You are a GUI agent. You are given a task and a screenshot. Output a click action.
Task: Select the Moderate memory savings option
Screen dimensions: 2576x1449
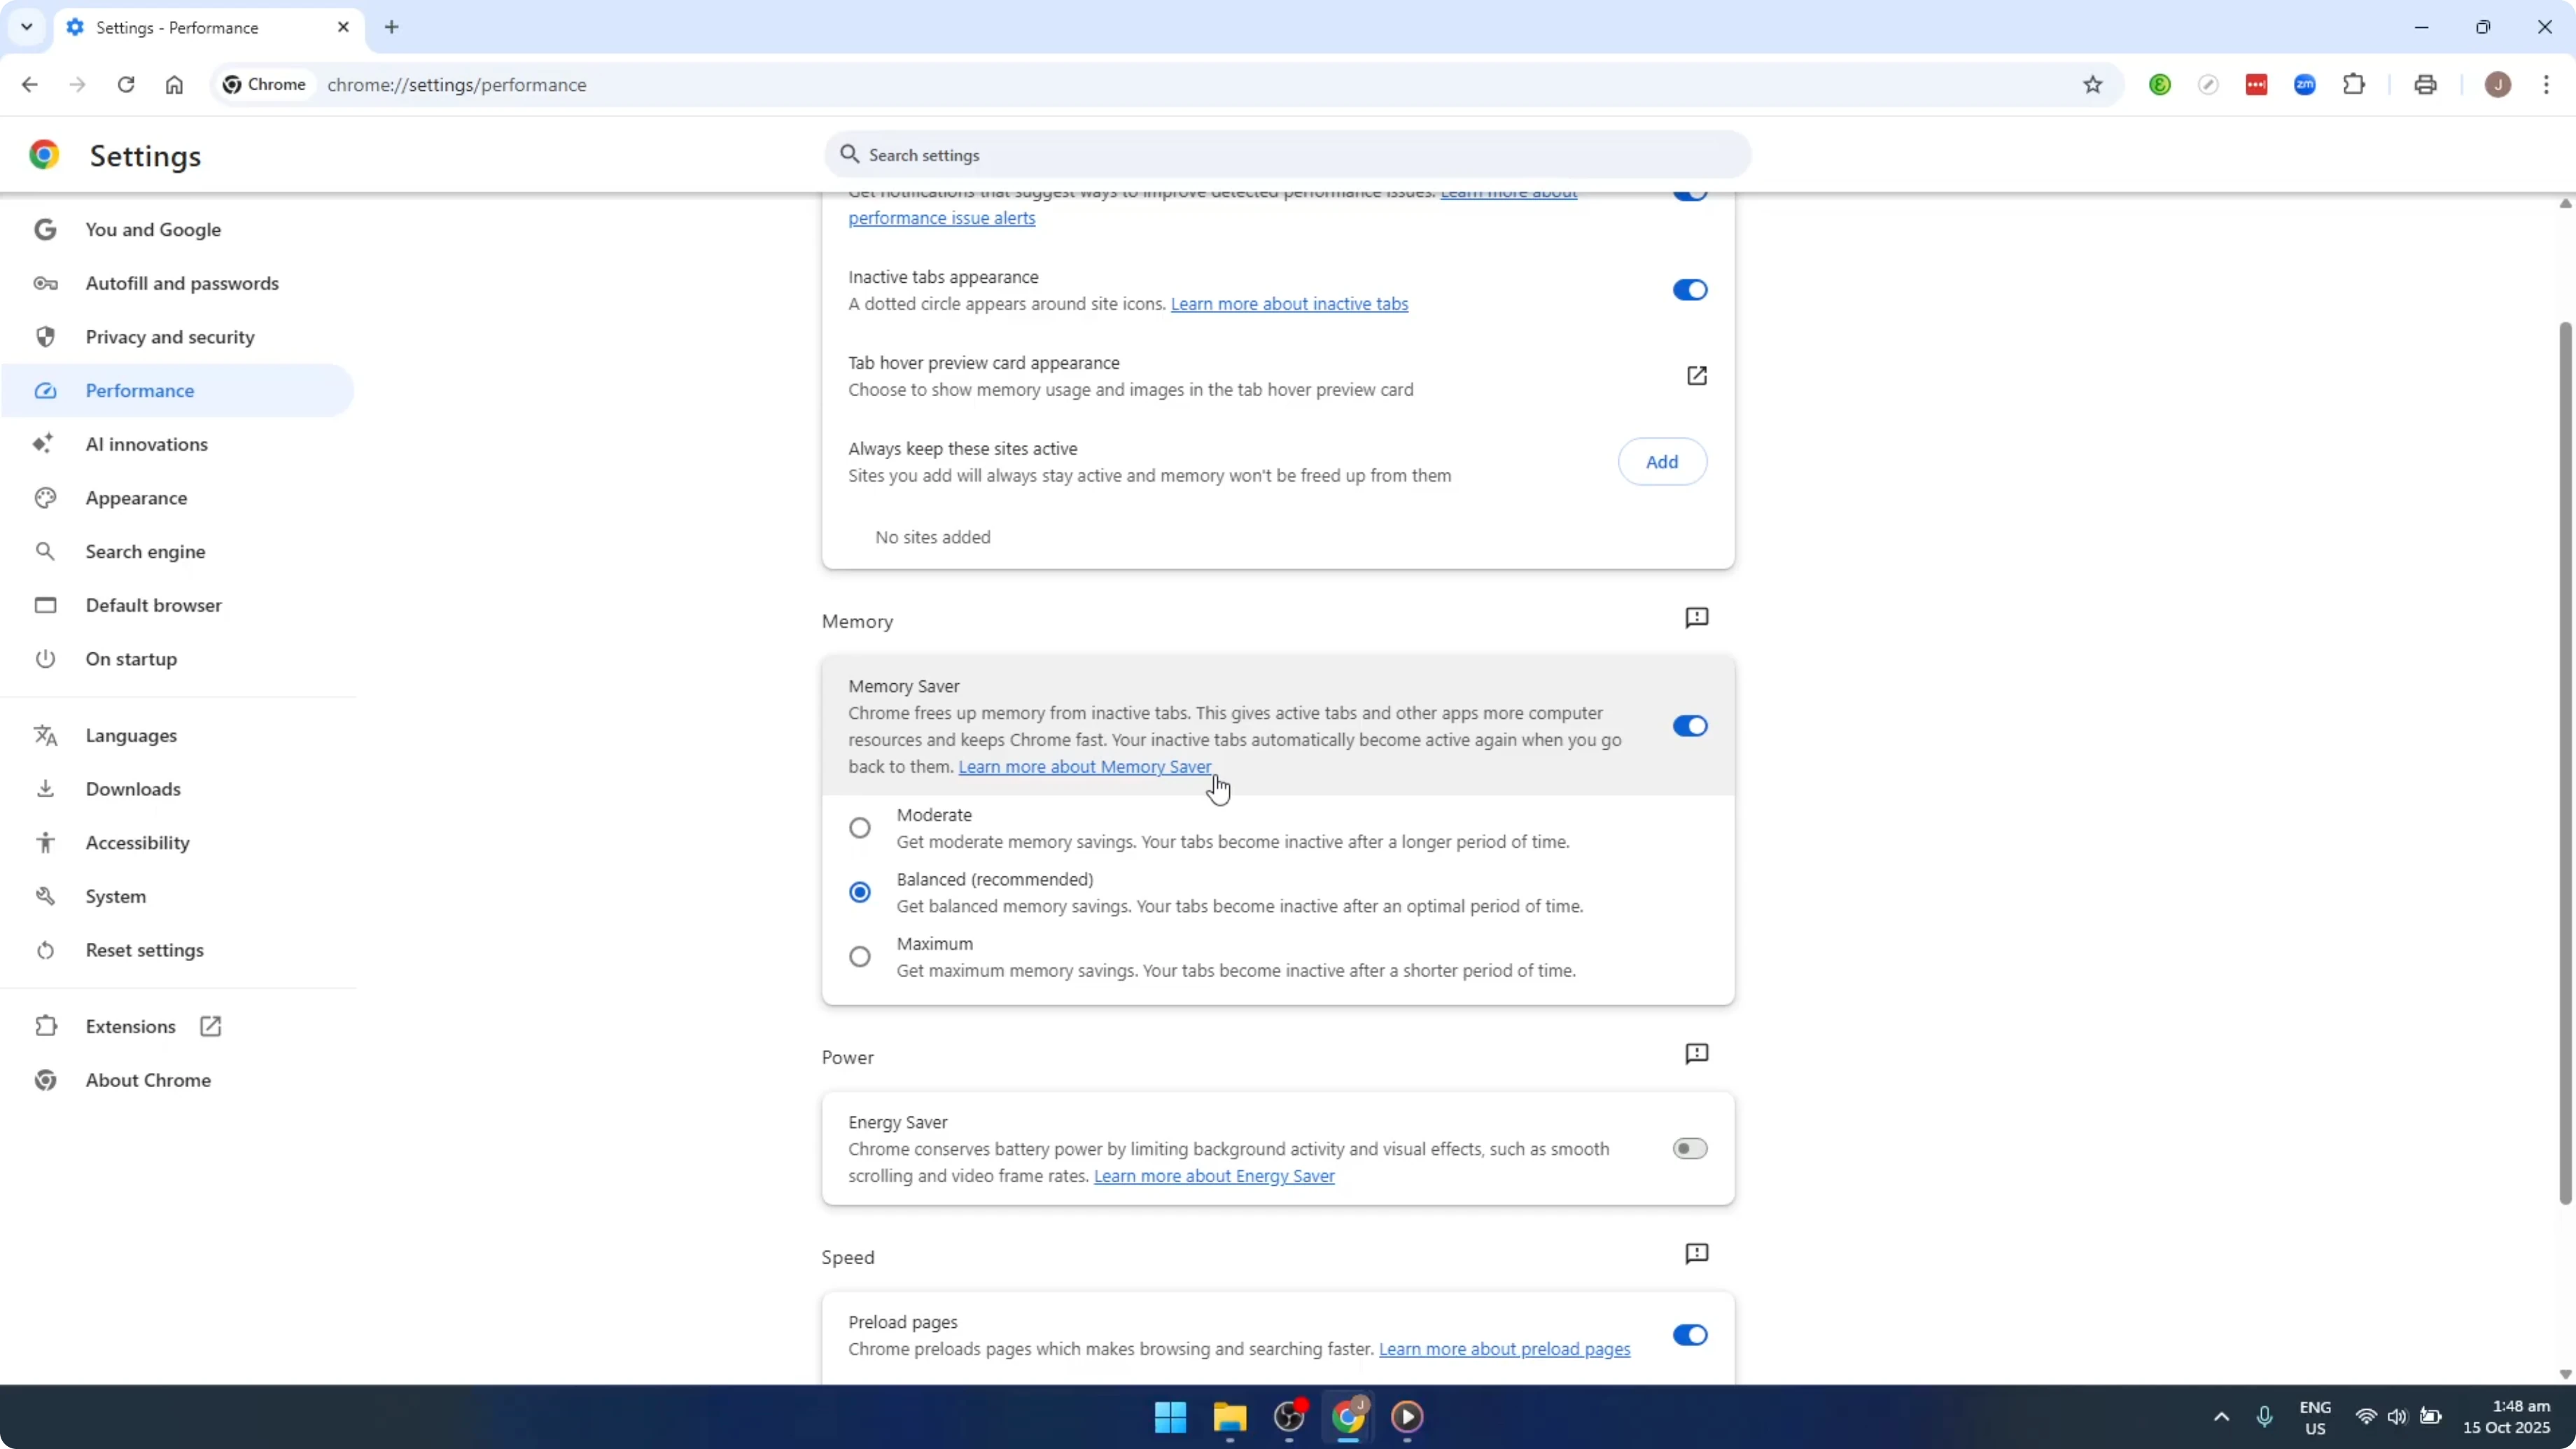[860, 828]
